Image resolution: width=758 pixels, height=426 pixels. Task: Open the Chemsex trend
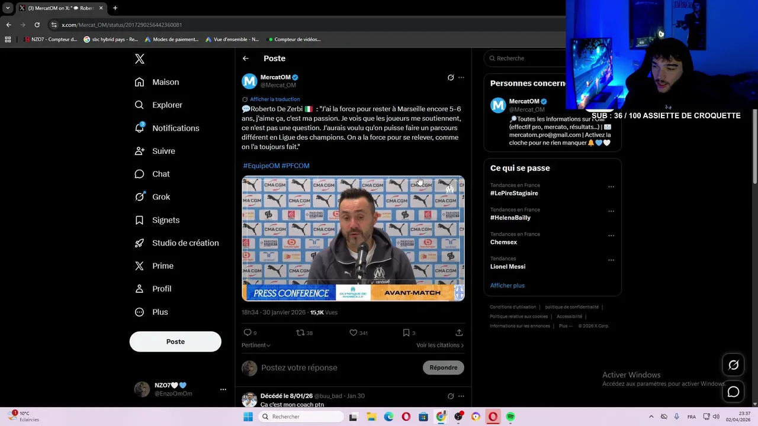pos(503,242)
